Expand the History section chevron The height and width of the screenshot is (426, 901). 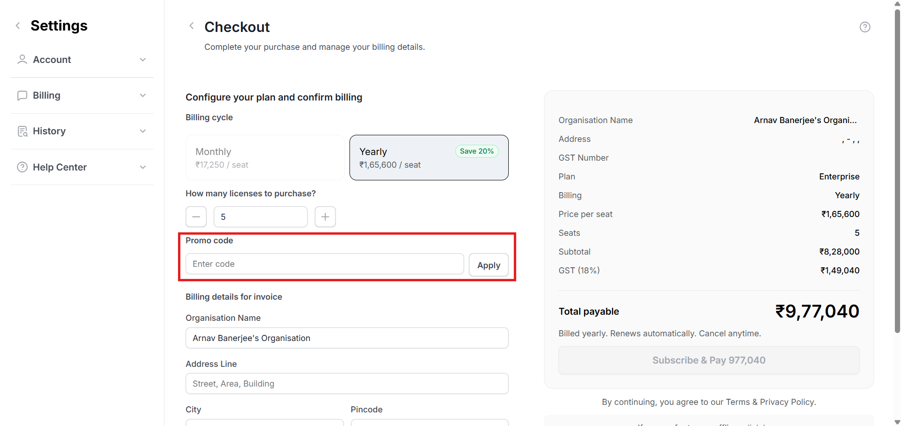coord(143,131)
